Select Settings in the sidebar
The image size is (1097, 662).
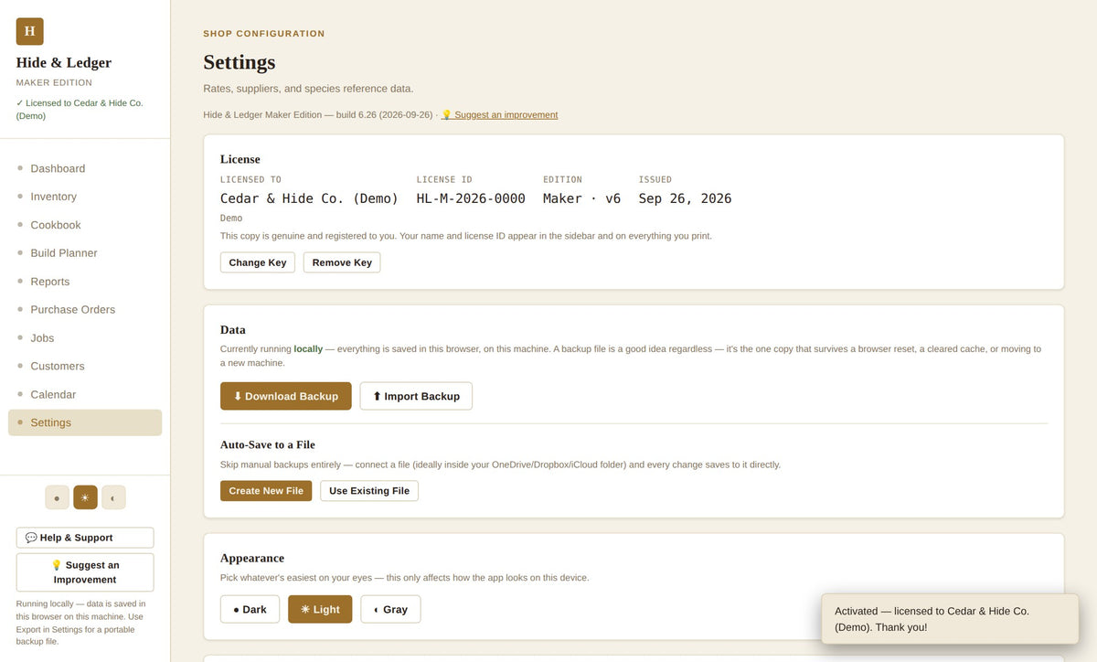[x=85, y=422]
